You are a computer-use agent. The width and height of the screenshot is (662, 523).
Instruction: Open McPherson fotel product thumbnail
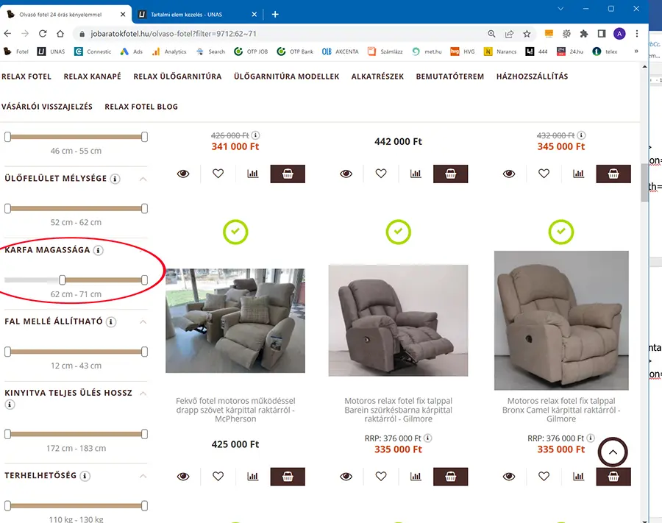(235, 321)
